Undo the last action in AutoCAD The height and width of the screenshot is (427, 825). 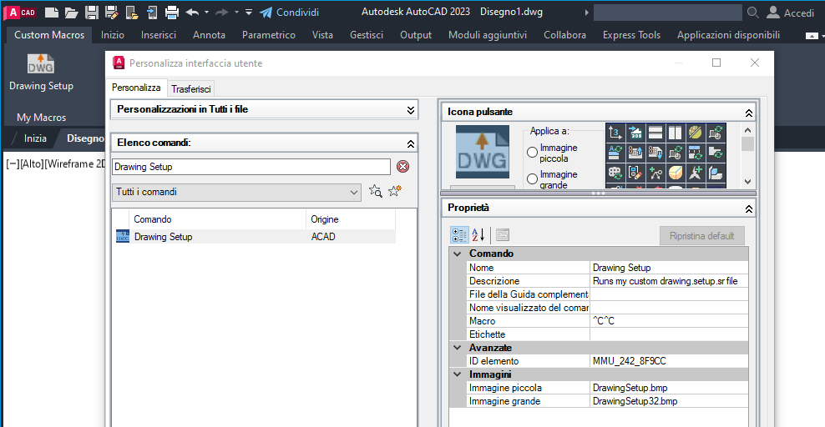point(192,12)
